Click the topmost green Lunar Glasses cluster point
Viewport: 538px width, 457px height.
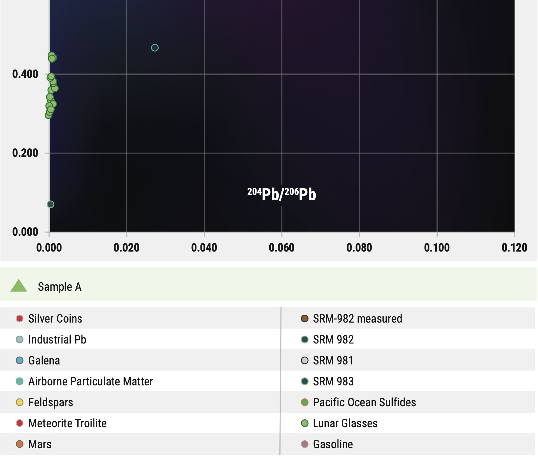(51, 56)
